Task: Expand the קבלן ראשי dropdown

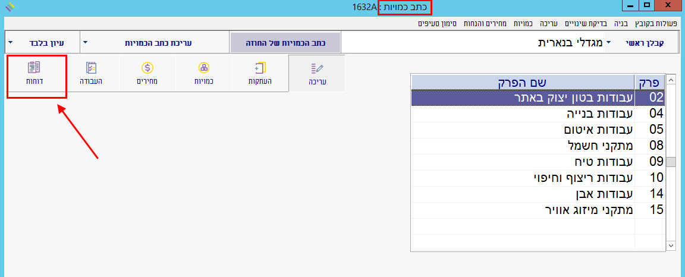Action: [608, 43]
